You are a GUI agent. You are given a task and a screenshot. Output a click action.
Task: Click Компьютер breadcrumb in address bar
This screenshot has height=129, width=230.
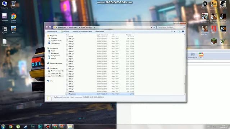(62, 27)
